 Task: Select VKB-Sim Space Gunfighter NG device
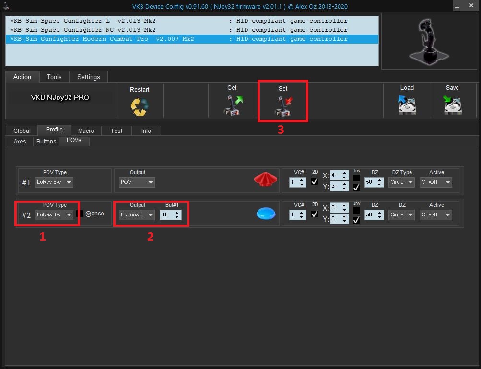point(192,30)
